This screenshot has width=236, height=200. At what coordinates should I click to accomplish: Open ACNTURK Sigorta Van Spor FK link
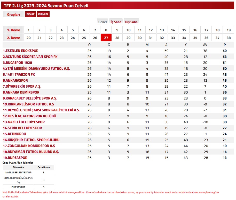coord(30,57)
